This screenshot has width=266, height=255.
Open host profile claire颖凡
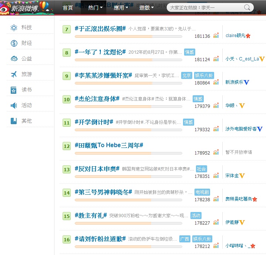click(235, 36)
